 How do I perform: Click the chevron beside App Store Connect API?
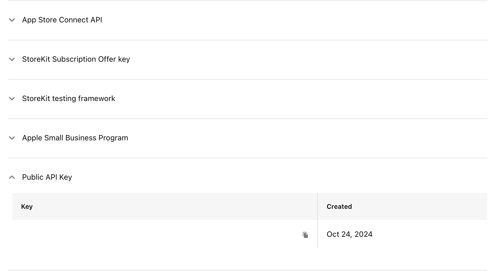pos(12,20)
